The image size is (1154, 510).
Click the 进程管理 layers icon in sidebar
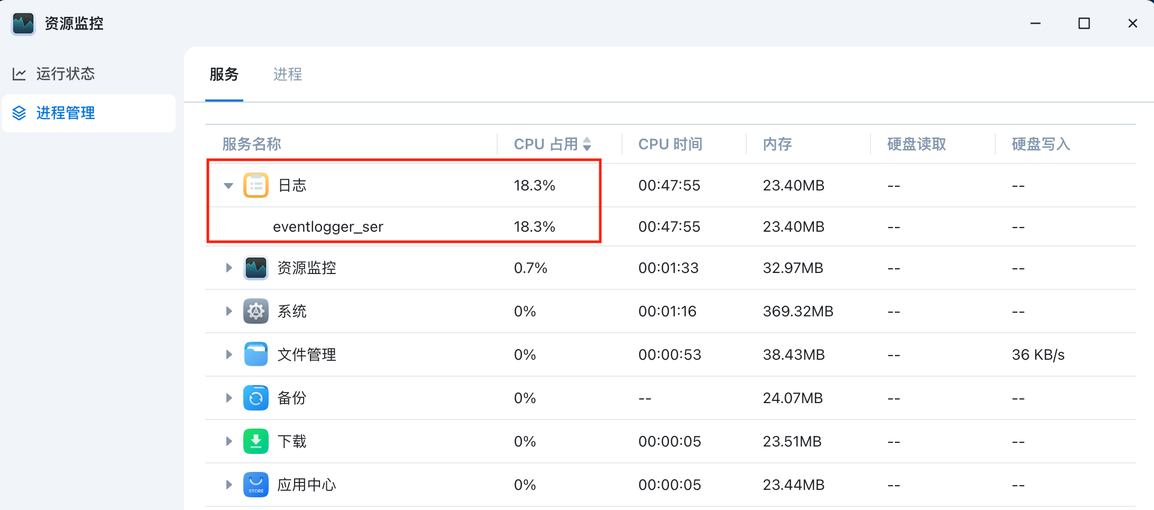(x=19, y=113)
